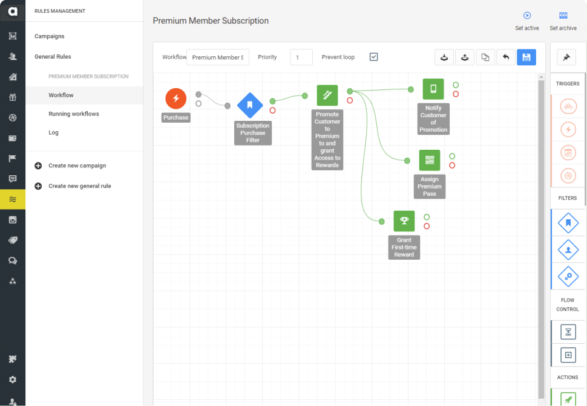This screenshot has width=587, height=406.
Task: Open General Rules menu item
Action: tap(53, 56)
